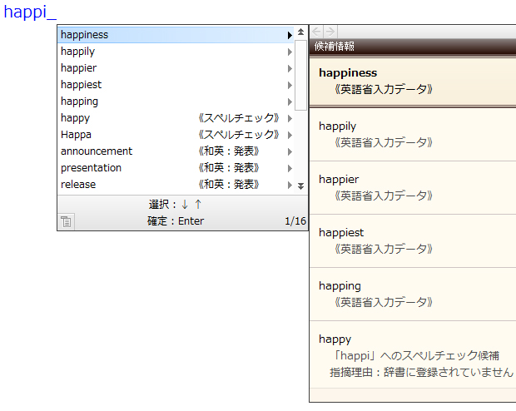Expand the arrow beside happing
The image size is (516, 411).
tap(290, 102)
